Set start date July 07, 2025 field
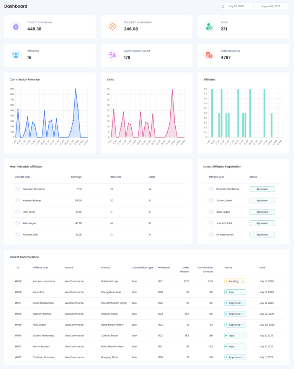 point(236,7)
